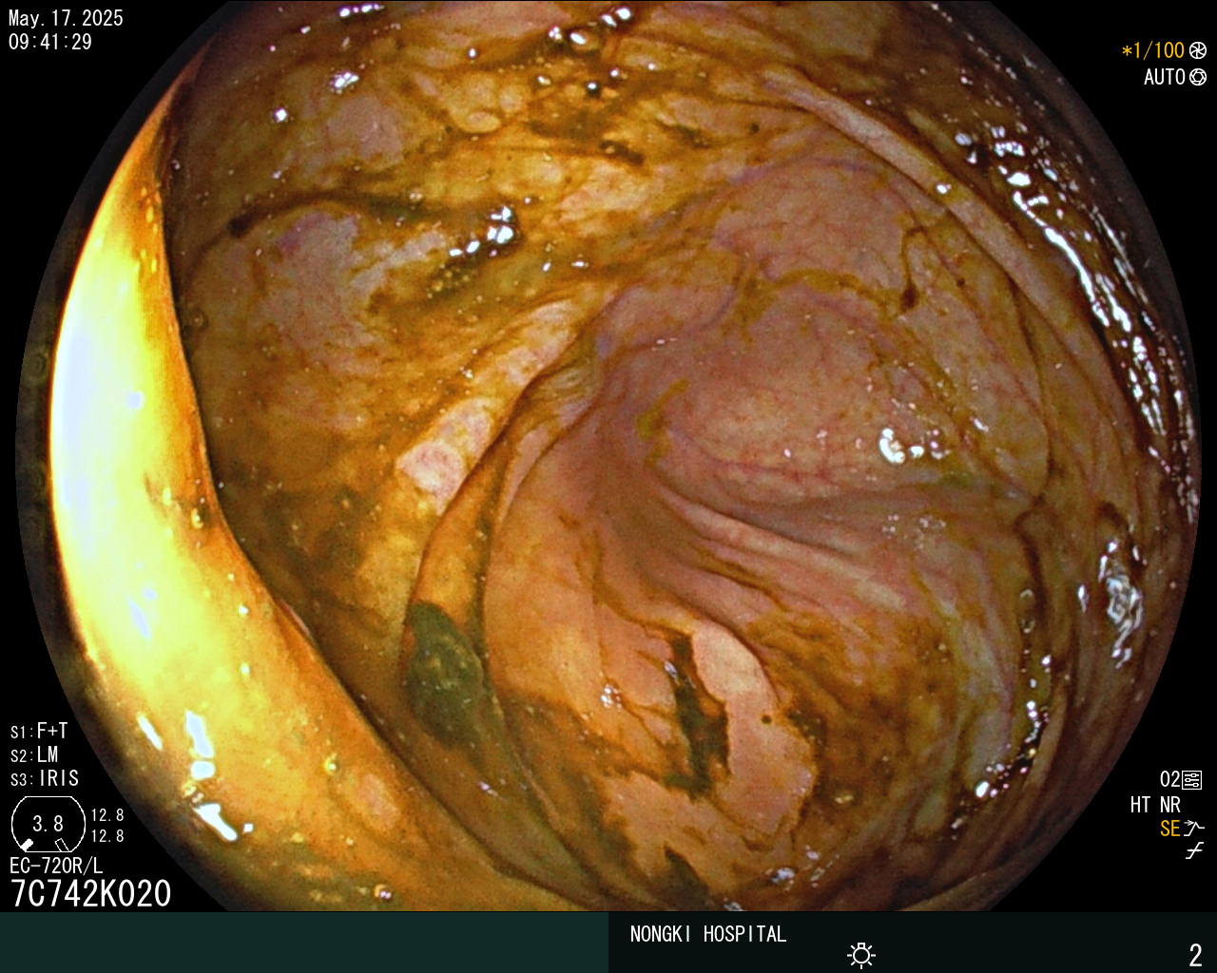This screenshot has height=973, width=1217.
Task: Click the tone curve icon below SE
Action: [1194, 851]
